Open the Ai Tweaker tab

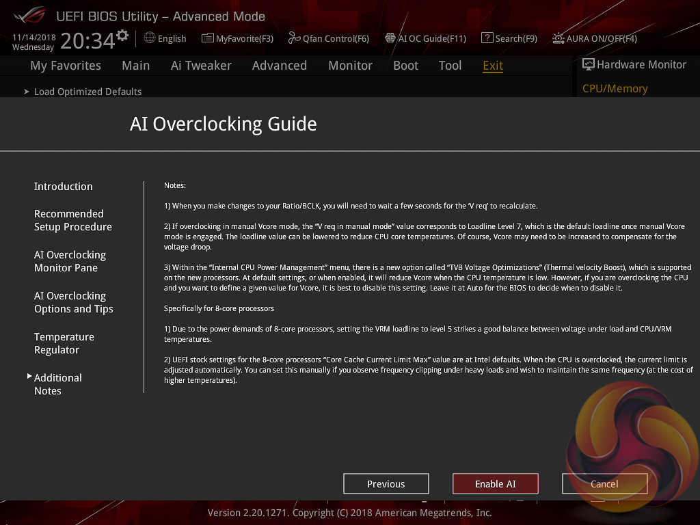click(x=201, y=66)
